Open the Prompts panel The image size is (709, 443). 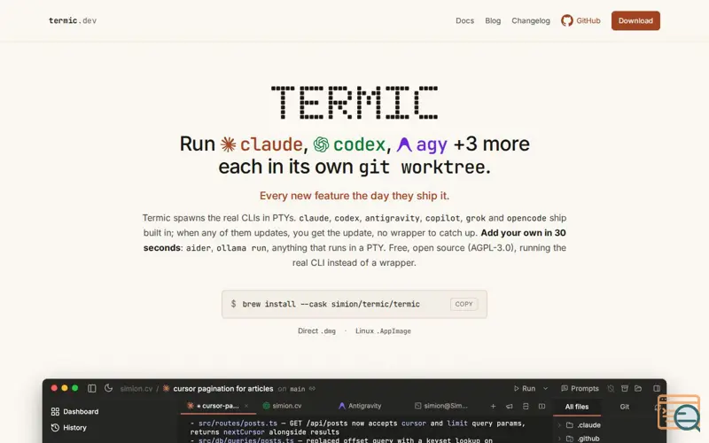tap(580, 389)
